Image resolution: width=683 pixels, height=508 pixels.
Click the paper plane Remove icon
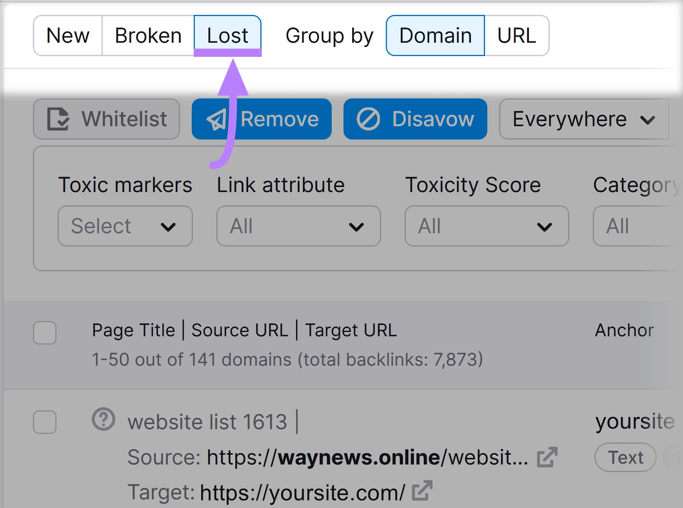point(217,119)
